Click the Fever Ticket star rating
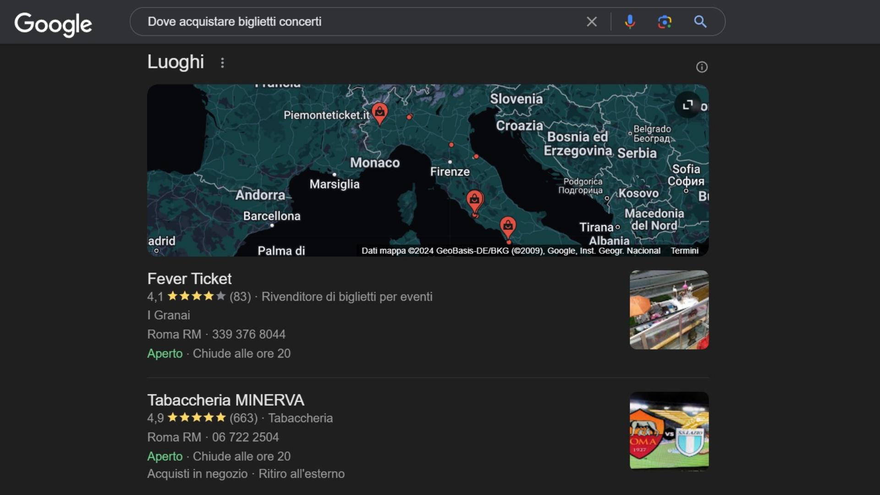880x495 pixels. click(x=196, y=297)
